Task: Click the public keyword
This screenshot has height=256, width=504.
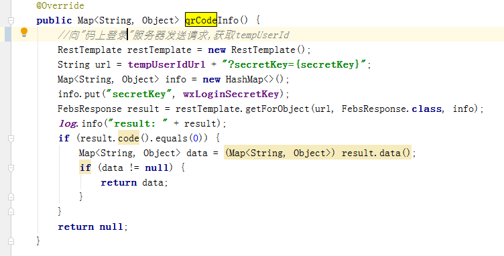Action: pyautogui.click(x=54, y=21)
